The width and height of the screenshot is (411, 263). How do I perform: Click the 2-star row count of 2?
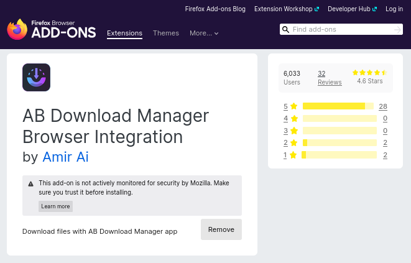[385, 143]
